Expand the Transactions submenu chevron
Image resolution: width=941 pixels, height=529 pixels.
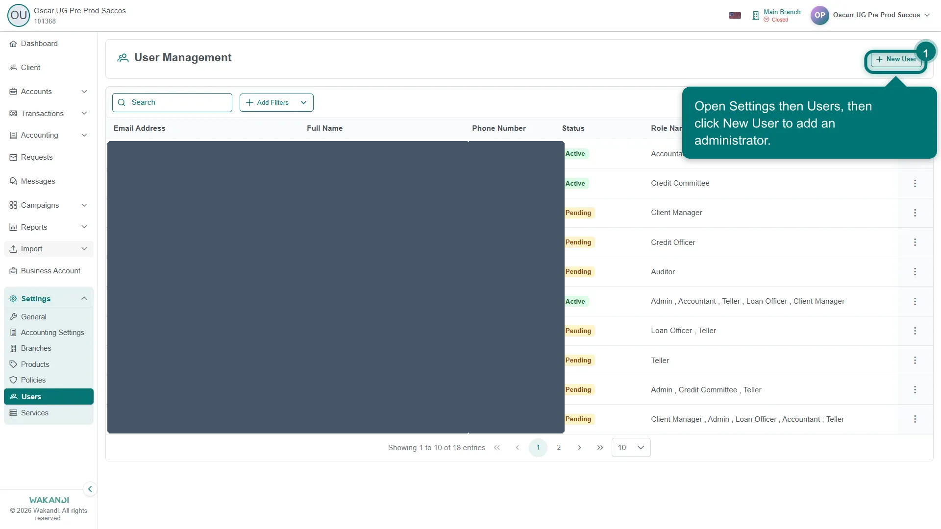click(84, 114)
